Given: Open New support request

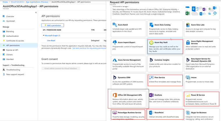Looking at the screenshot, I should 15,74.
